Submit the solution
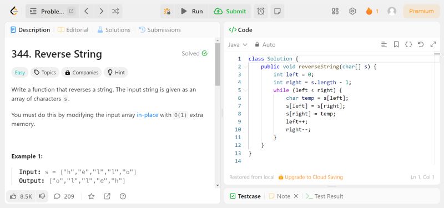This screenshot has height=208, width=444. tap(230, 11)
